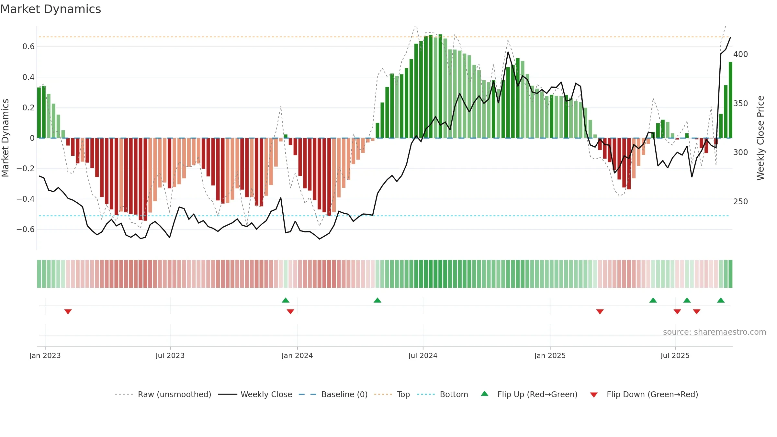Click the Weekly Close Price axis title

760,138
